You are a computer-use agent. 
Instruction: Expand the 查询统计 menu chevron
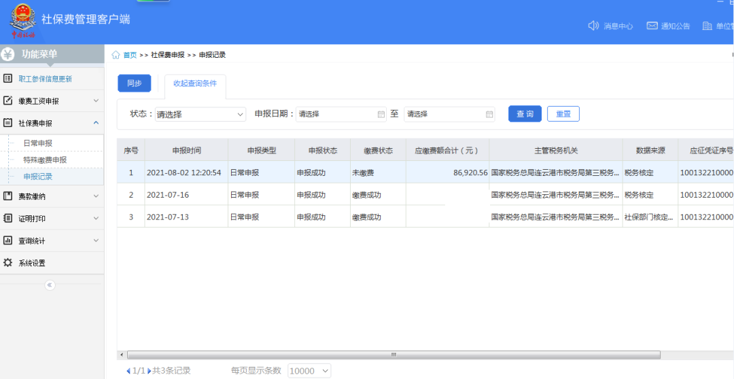pos(96,240)
